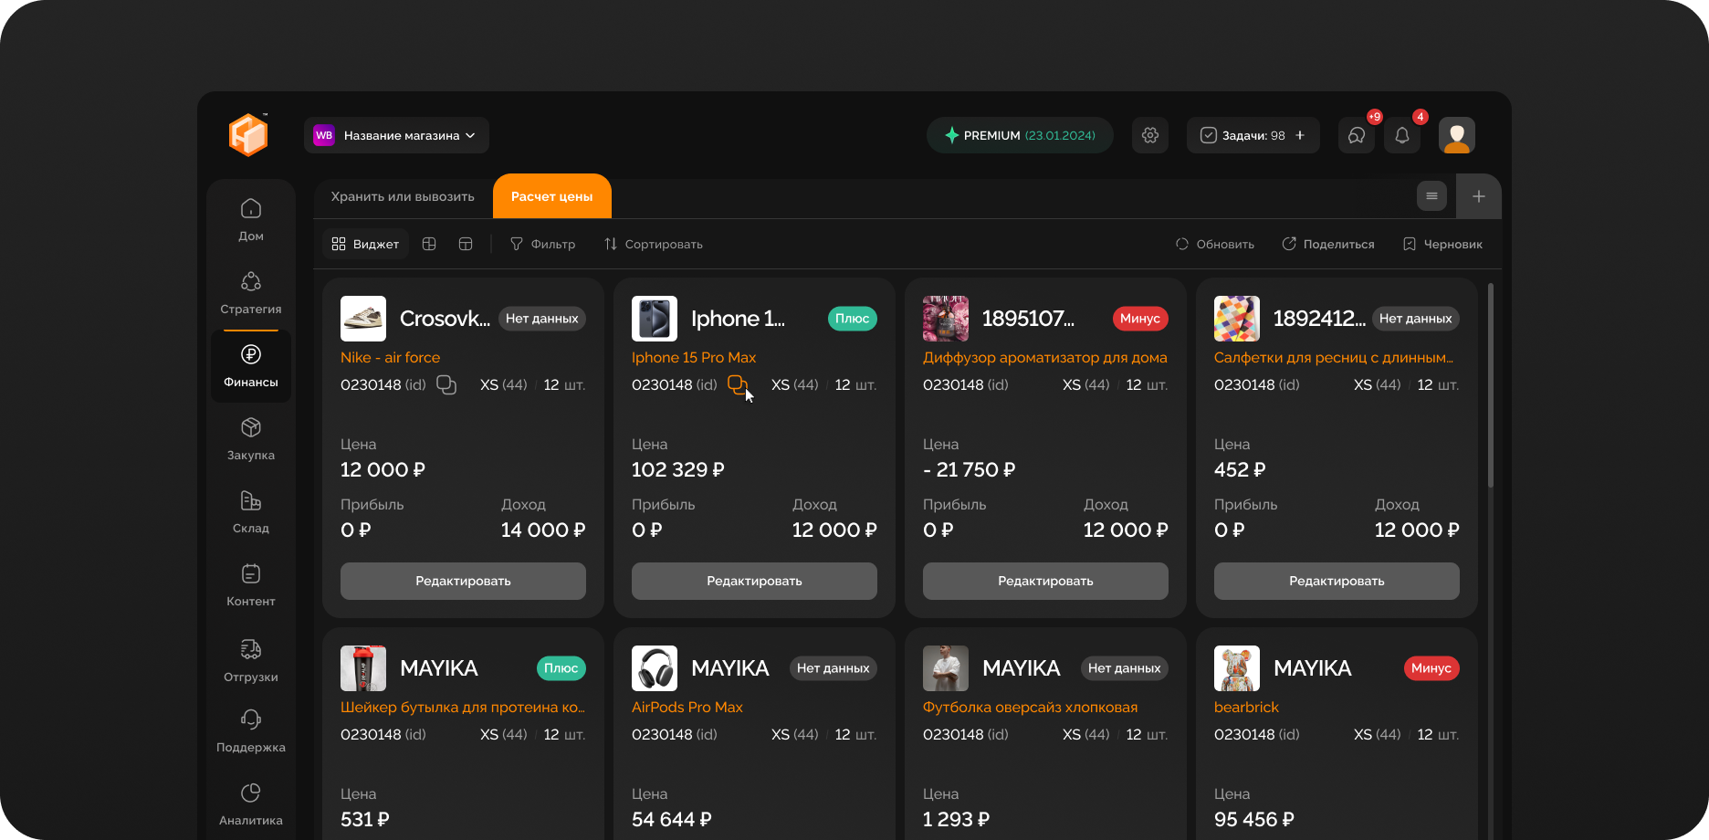Viewport: 1709px width, 840px height.
Task: Open the Сортировать sort options
Action: [x=653, y=244]
